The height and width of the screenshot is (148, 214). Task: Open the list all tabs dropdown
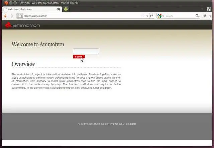pos(202,9)
